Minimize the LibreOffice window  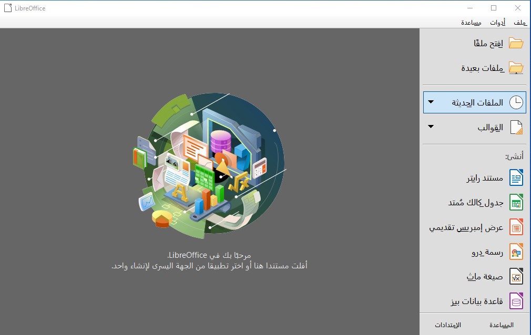pyautogui.click(x=469, y=8)
